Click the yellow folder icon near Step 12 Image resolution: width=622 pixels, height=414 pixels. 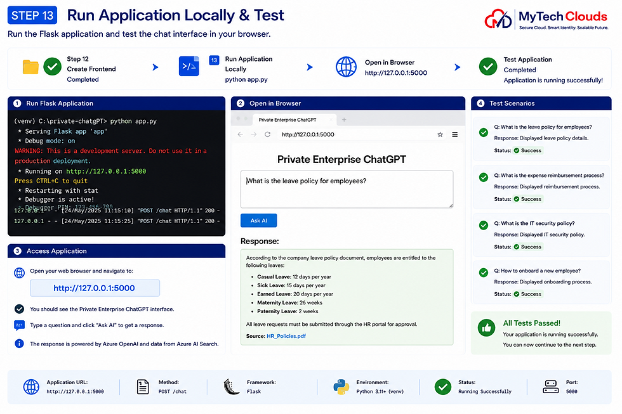30,67
